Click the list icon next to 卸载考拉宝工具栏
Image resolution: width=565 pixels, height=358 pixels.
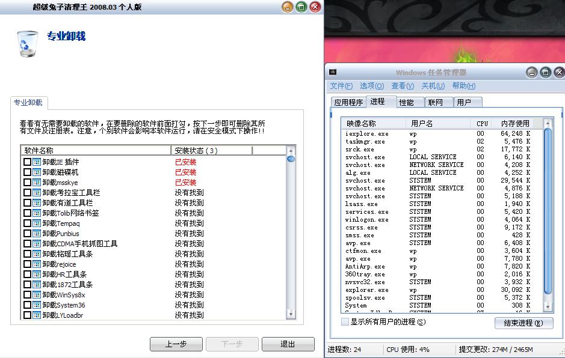(36, 192)
